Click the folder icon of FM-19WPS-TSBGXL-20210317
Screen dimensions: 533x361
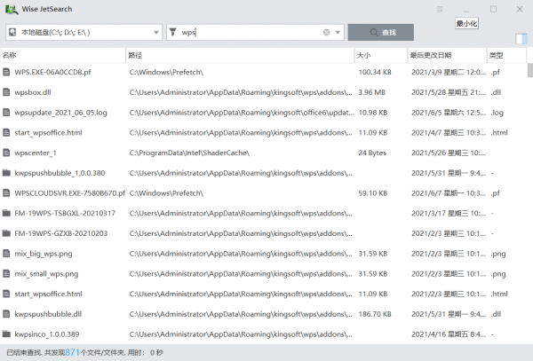click(6, 213)
